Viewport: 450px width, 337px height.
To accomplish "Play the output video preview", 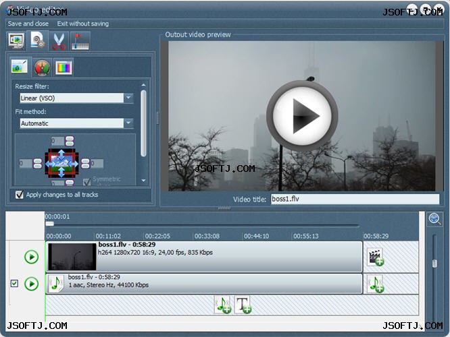I will pyautogui.click(x=302, y=116).
